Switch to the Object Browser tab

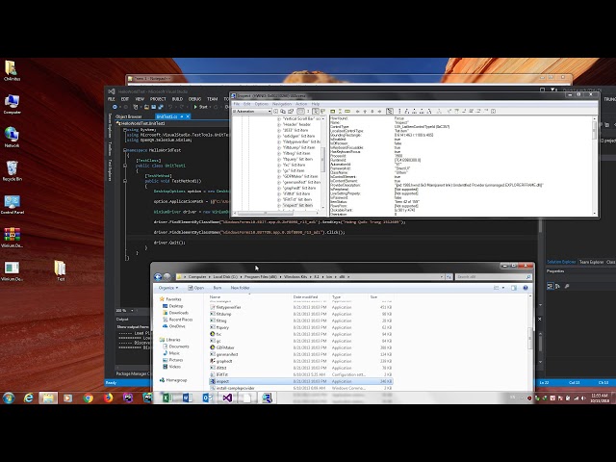click(129, 116)
